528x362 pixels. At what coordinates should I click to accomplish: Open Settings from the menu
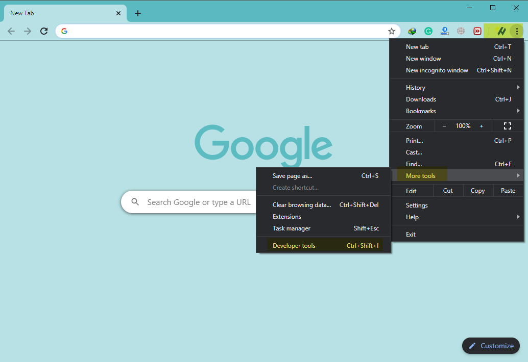[x=457, y=205]
